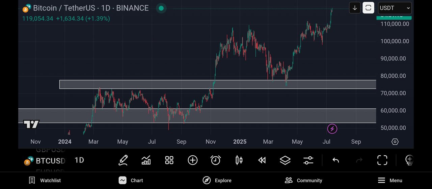432x189 pixels.
Task: Tap the 110,000.00 price axis label
Action: point(395,24)
